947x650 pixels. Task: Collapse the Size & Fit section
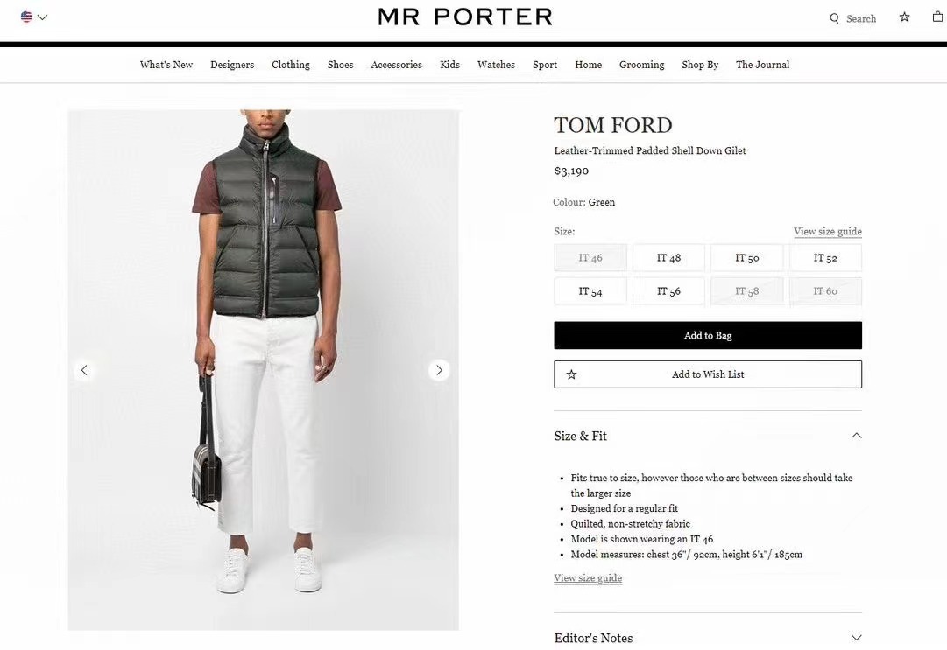tap(857, 436)
